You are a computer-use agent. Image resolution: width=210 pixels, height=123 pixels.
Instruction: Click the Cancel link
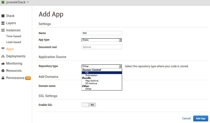186,118
